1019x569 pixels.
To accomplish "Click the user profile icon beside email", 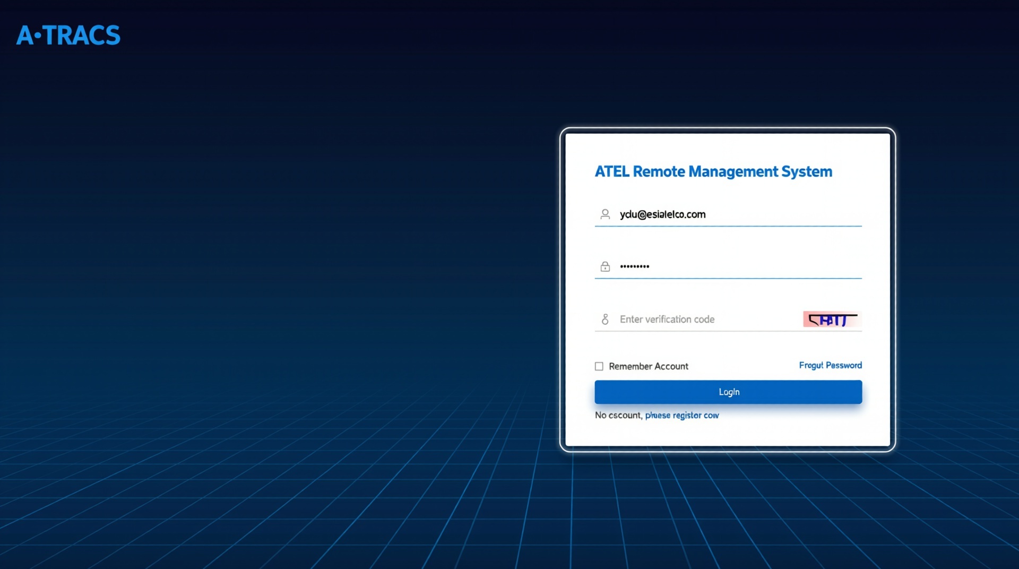I will [605, 214].
